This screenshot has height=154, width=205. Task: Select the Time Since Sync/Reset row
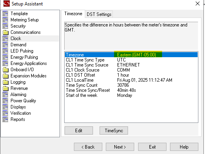tap(131, 90)
